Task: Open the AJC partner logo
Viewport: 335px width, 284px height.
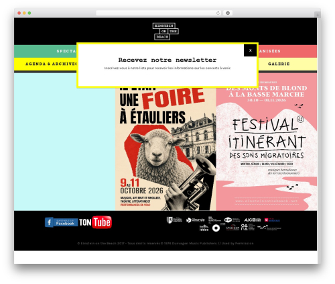Action: tap(253, 220)
